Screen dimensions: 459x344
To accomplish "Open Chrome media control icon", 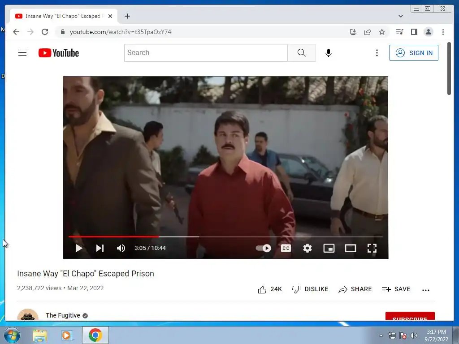I will point(399,32).
